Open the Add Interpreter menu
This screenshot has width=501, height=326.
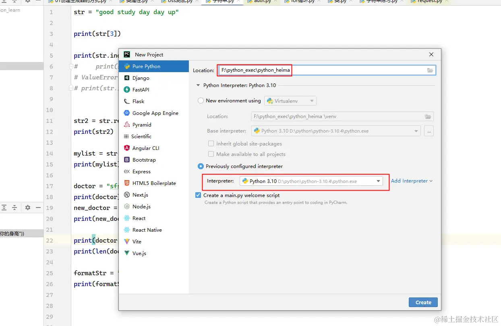pyautogui.click(x=412, y=181)
